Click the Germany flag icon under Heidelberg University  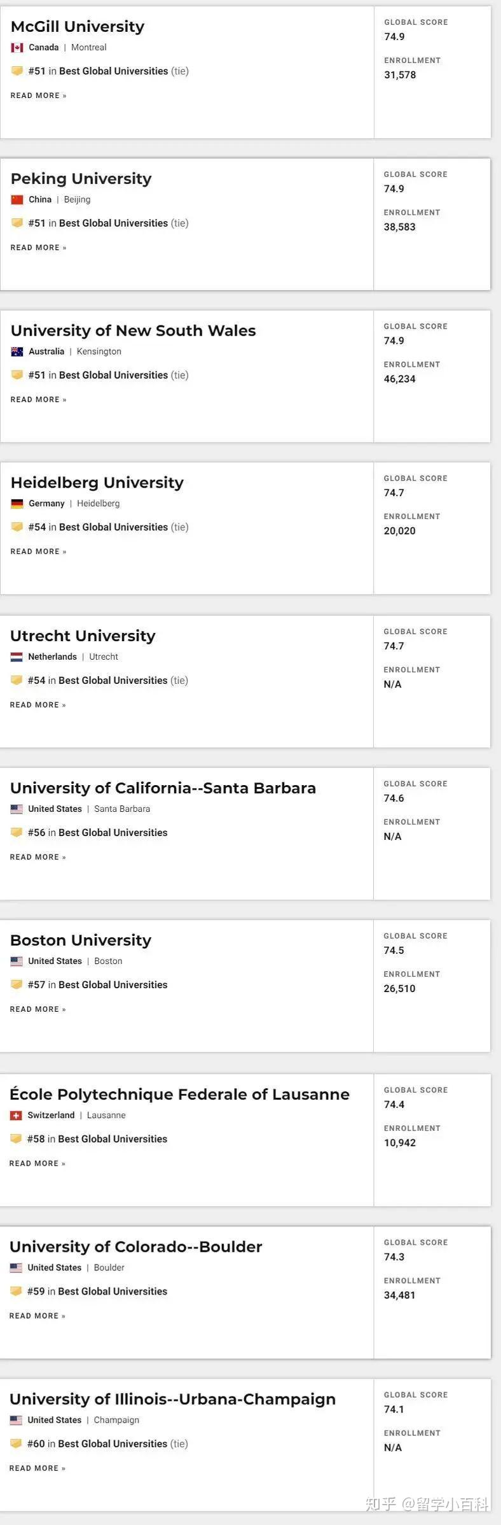click(x=17, y=504)
